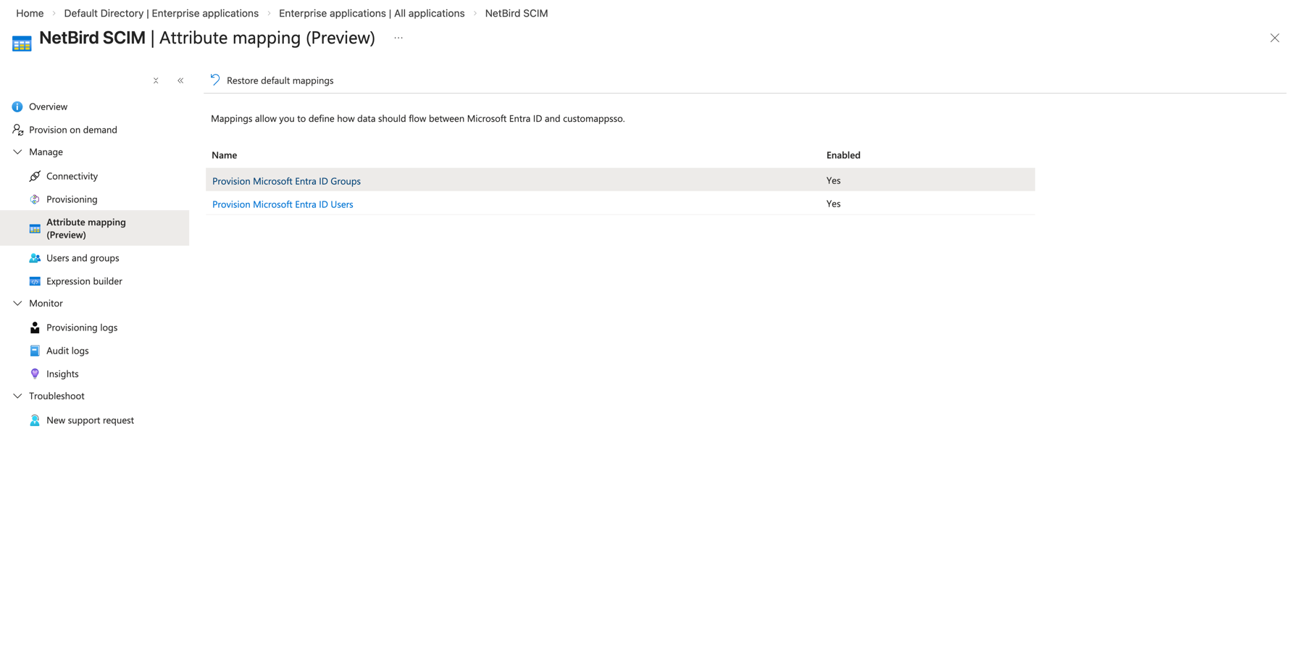
Task: Click the Users and groups icon
Action: click(35, 258)
